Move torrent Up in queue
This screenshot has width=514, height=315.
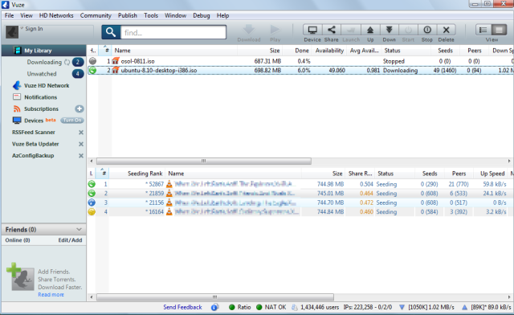370,30
